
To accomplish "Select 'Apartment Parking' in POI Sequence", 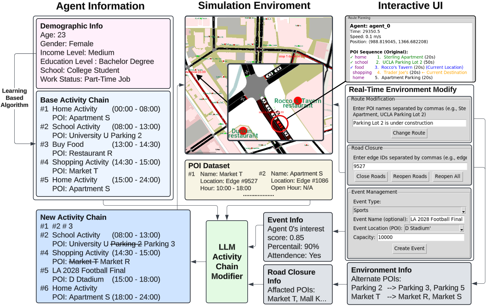I will click(x=401, y=78).
